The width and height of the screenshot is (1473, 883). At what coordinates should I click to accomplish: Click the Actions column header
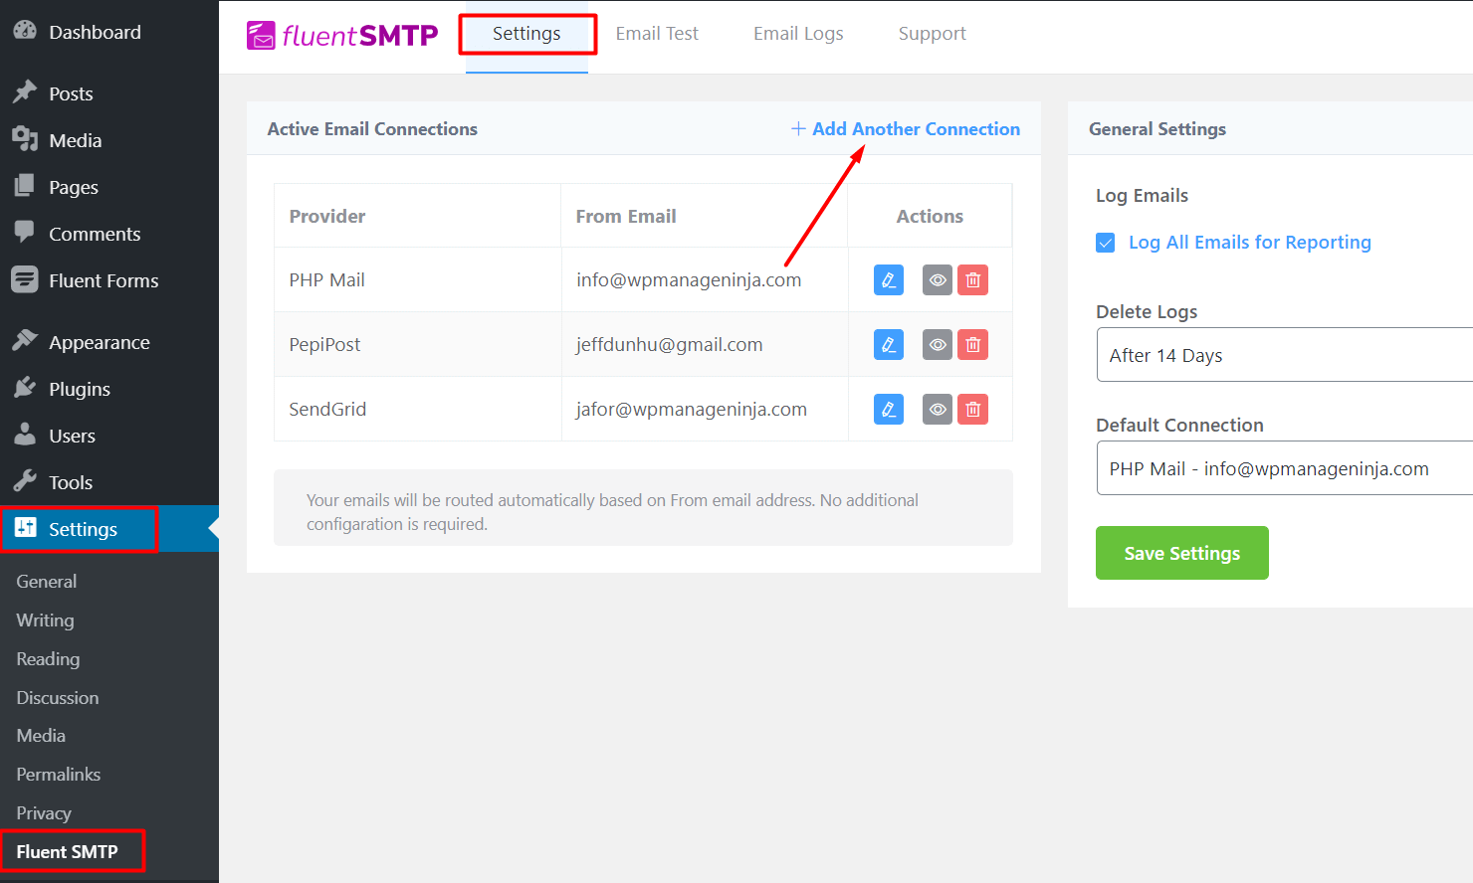click(x=930, y=217)
